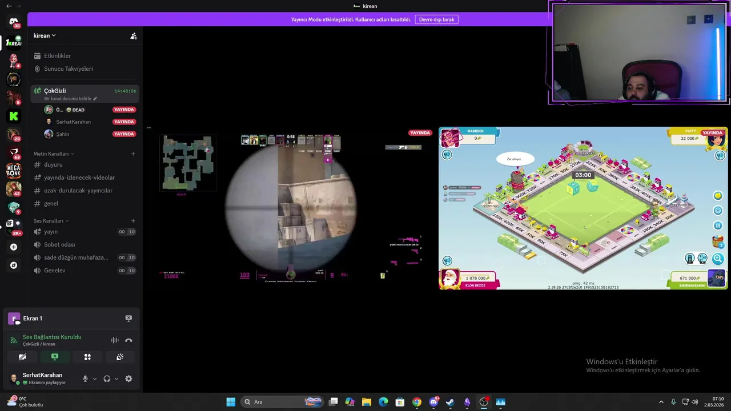Viewport: 731px width, 411px height.
Task: Open Google Chrome from taskbar
Action: tap(417, 402)
